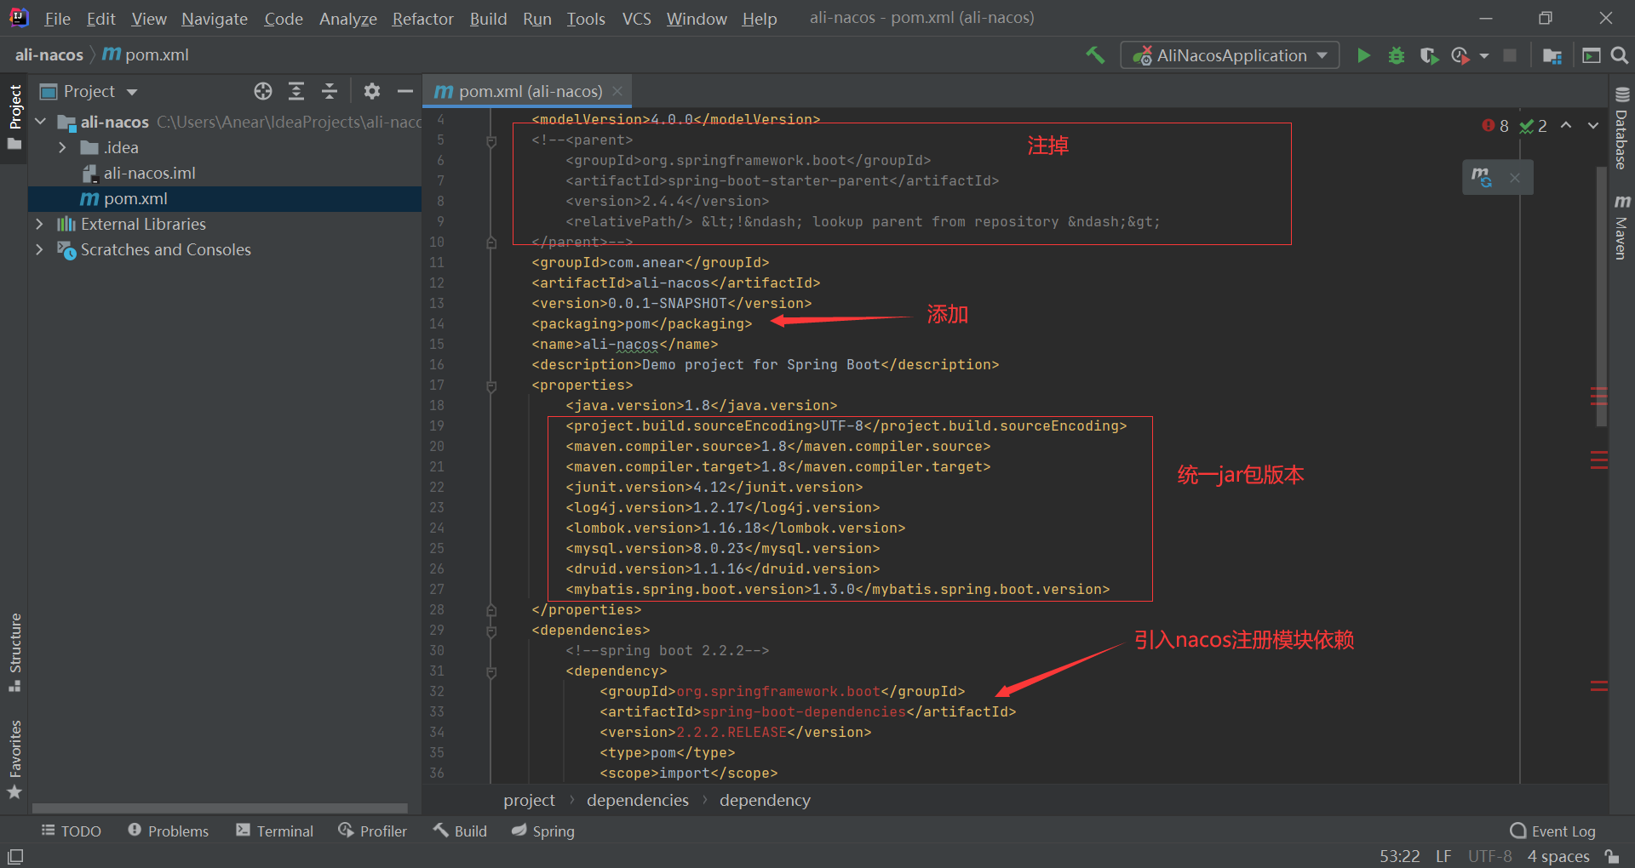
Task: Click the Build project hammer icon
Action: [x=1095, y=55]
